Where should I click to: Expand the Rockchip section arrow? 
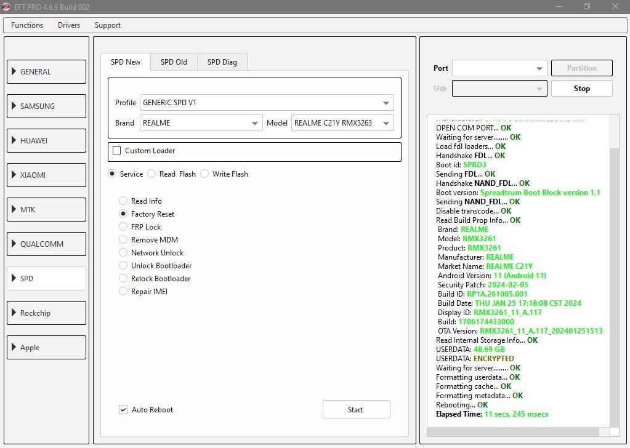pyautogui.click(x=14, y=313)
